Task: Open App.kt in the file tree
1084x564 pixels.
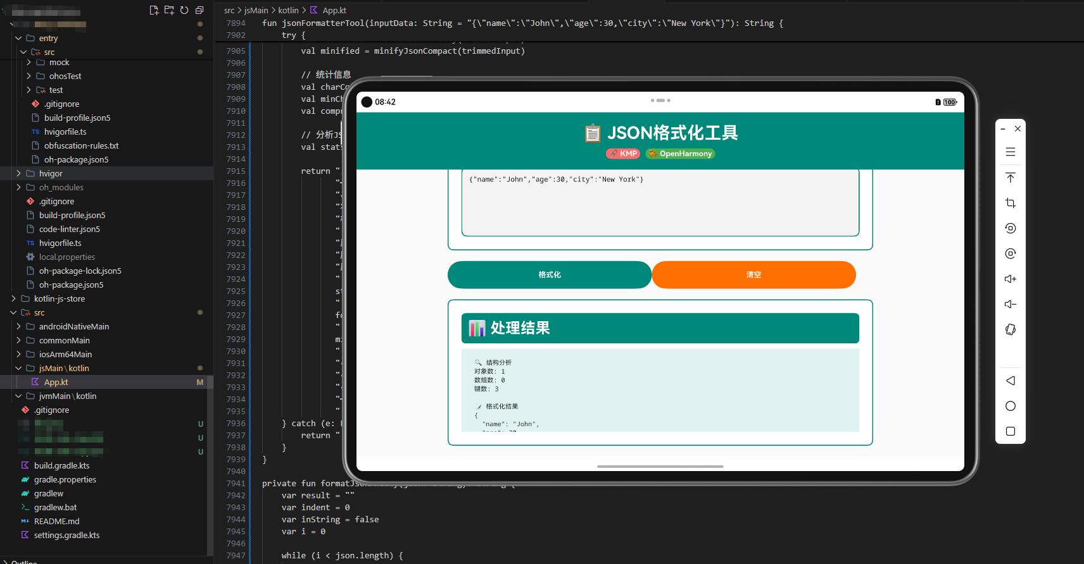Action: pyautogui.click(x=56, y=382)
